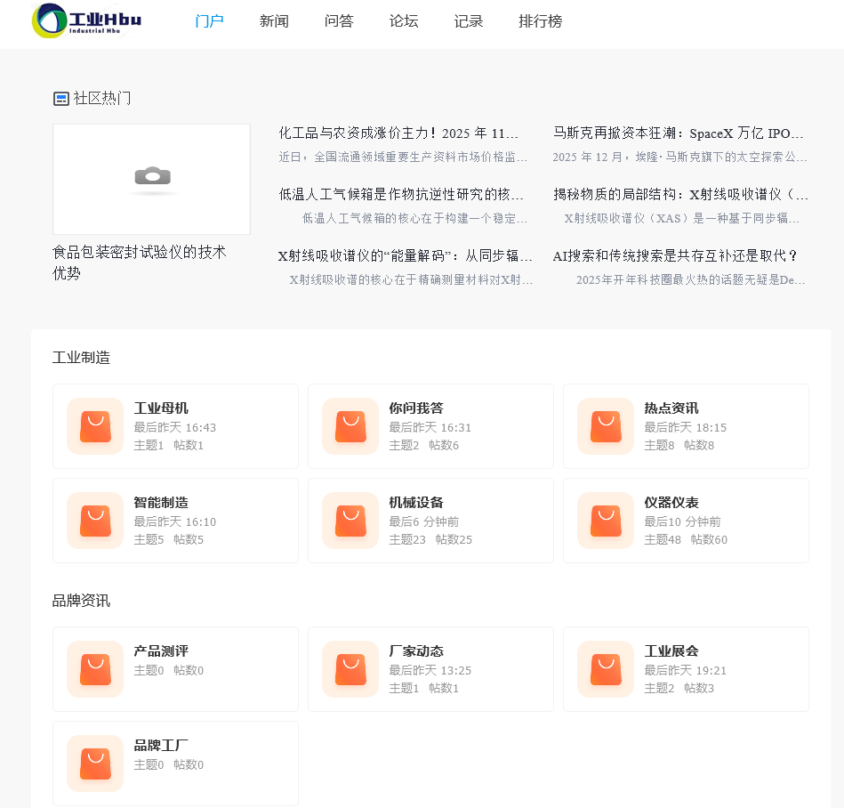Open the 仪器仪表 forum icon
Screen dimensions: 844x808
605,521
